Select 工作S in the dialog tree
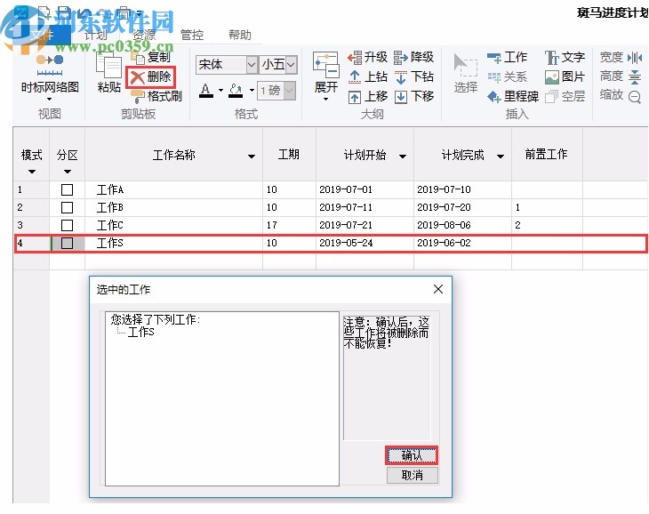The width and height of the screenshot is (649, 514). pos(140,332)
